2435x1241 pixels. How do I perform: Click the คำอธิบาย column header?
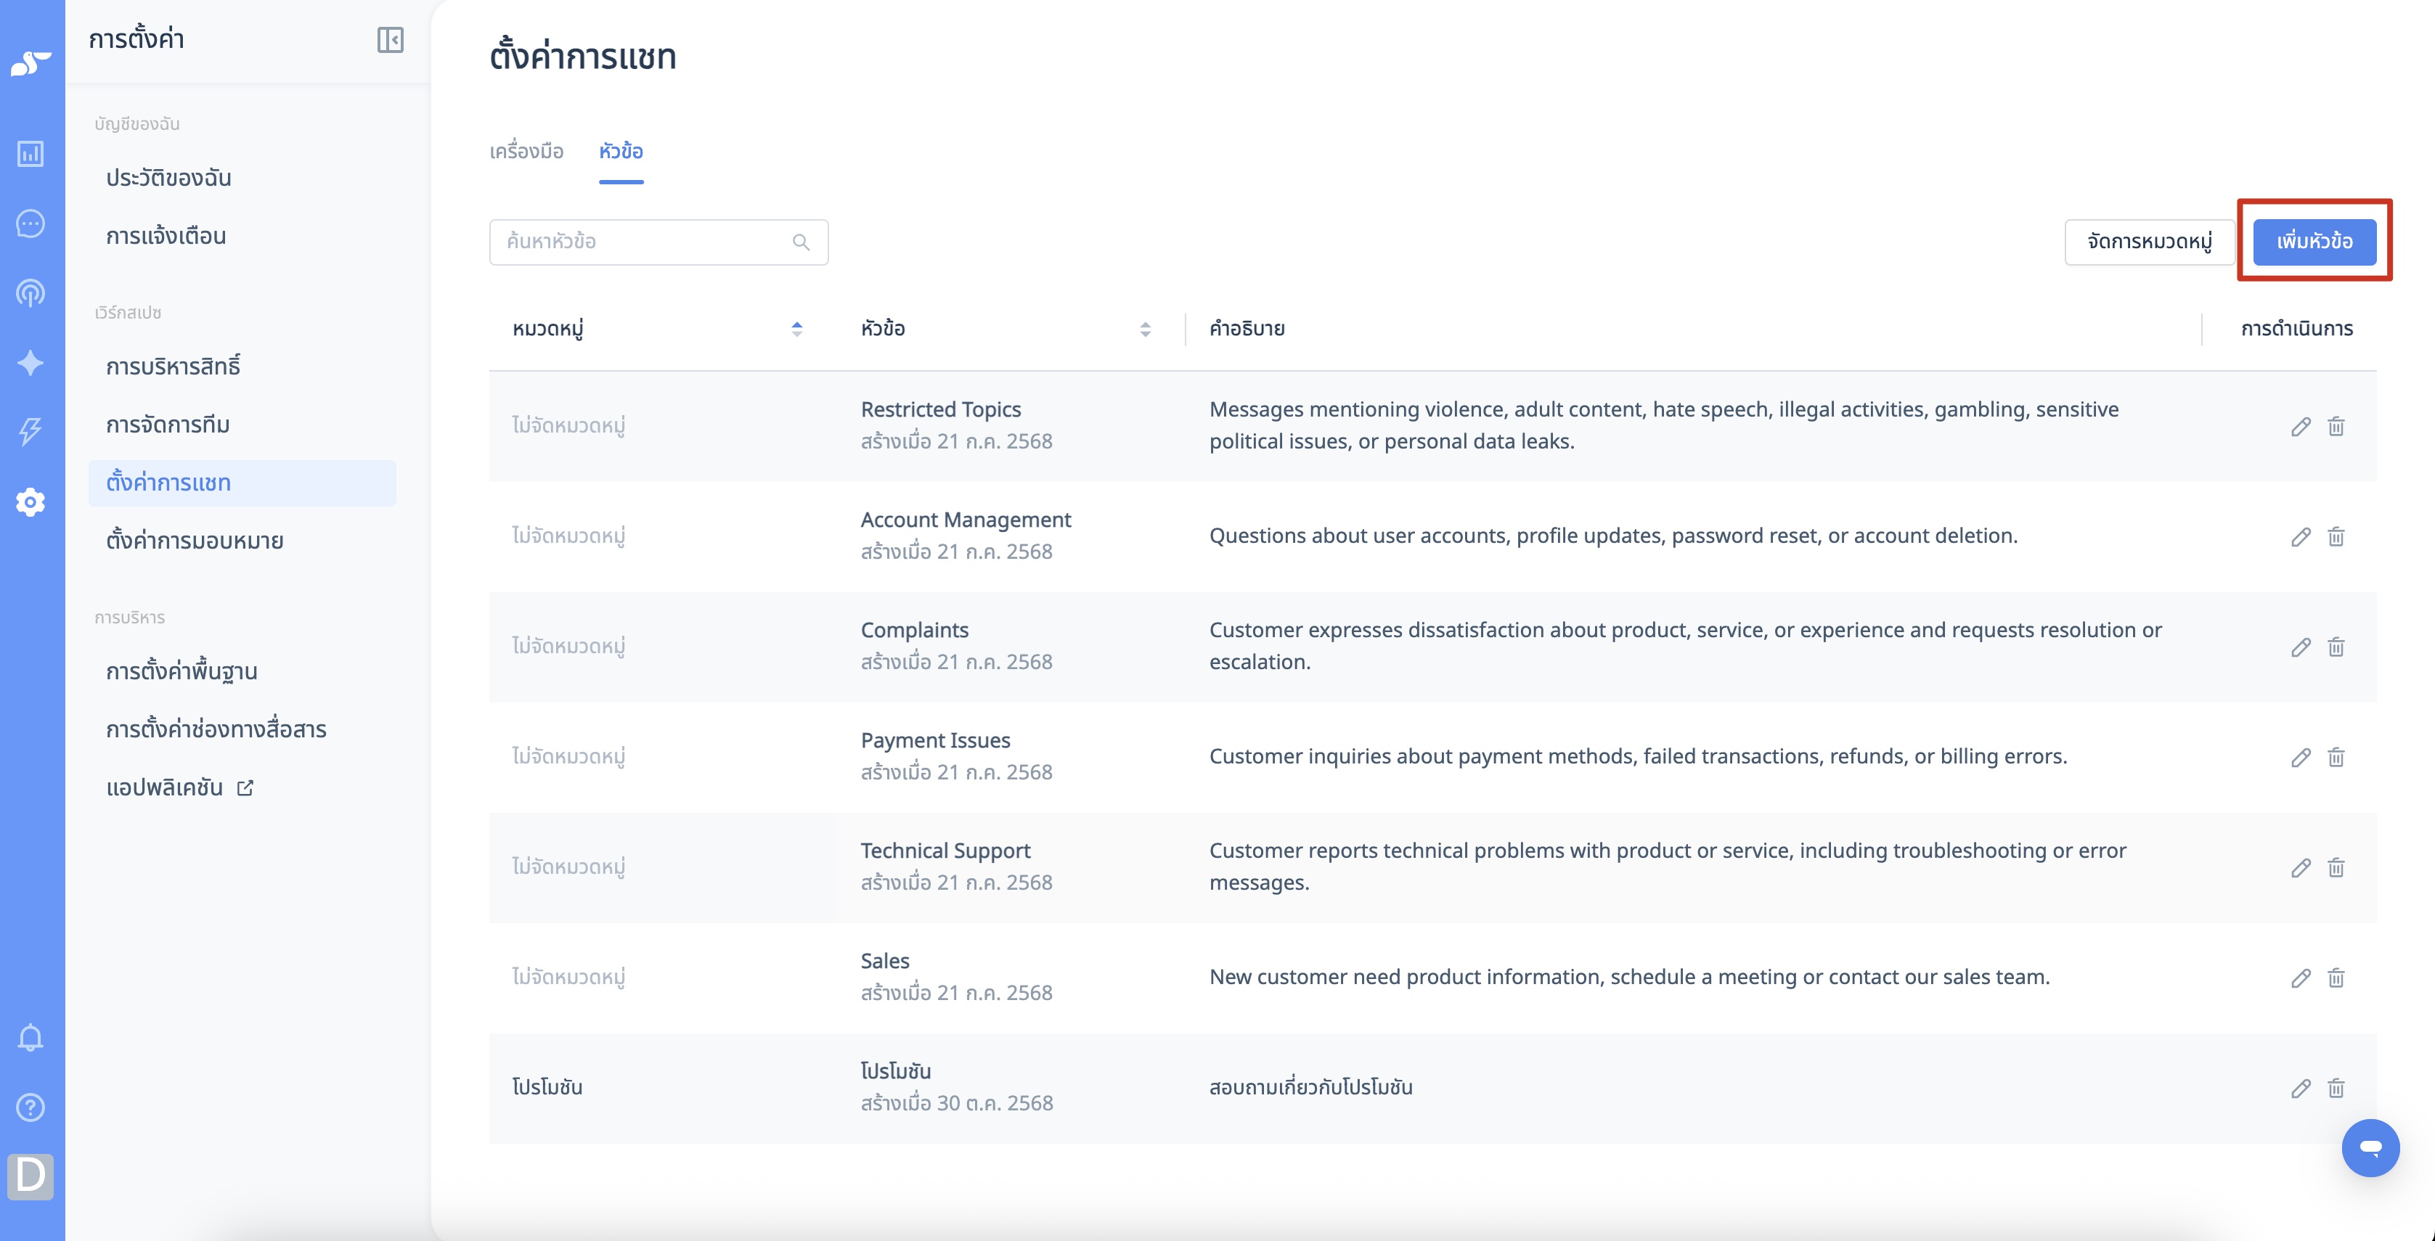tap(1247, 329)
